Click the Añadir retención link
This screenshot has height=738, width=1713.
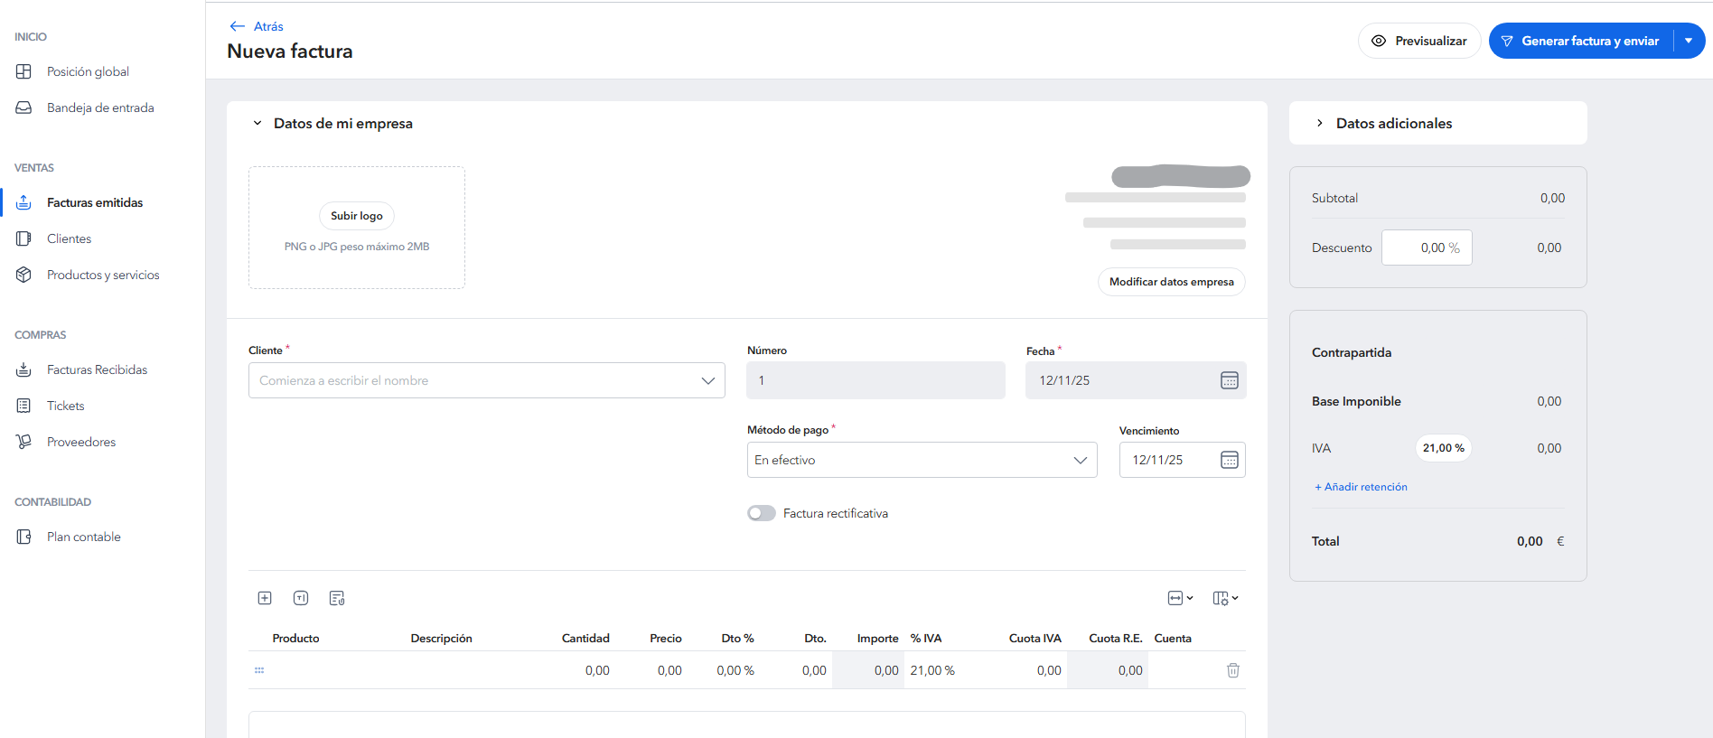1361,487
